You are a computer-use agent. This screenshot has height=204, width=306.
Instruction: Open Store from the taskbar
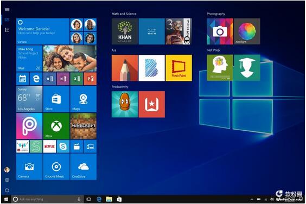(x=119, y=199)
